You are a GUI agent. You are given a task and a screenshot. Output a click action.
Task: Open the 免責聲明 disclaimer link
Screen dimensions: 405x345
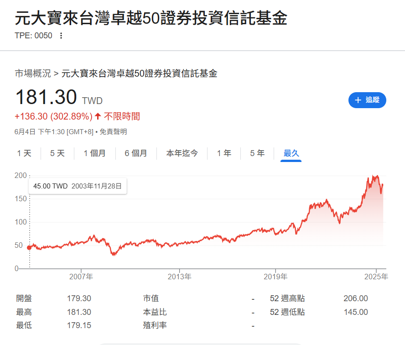coord(113,132)
